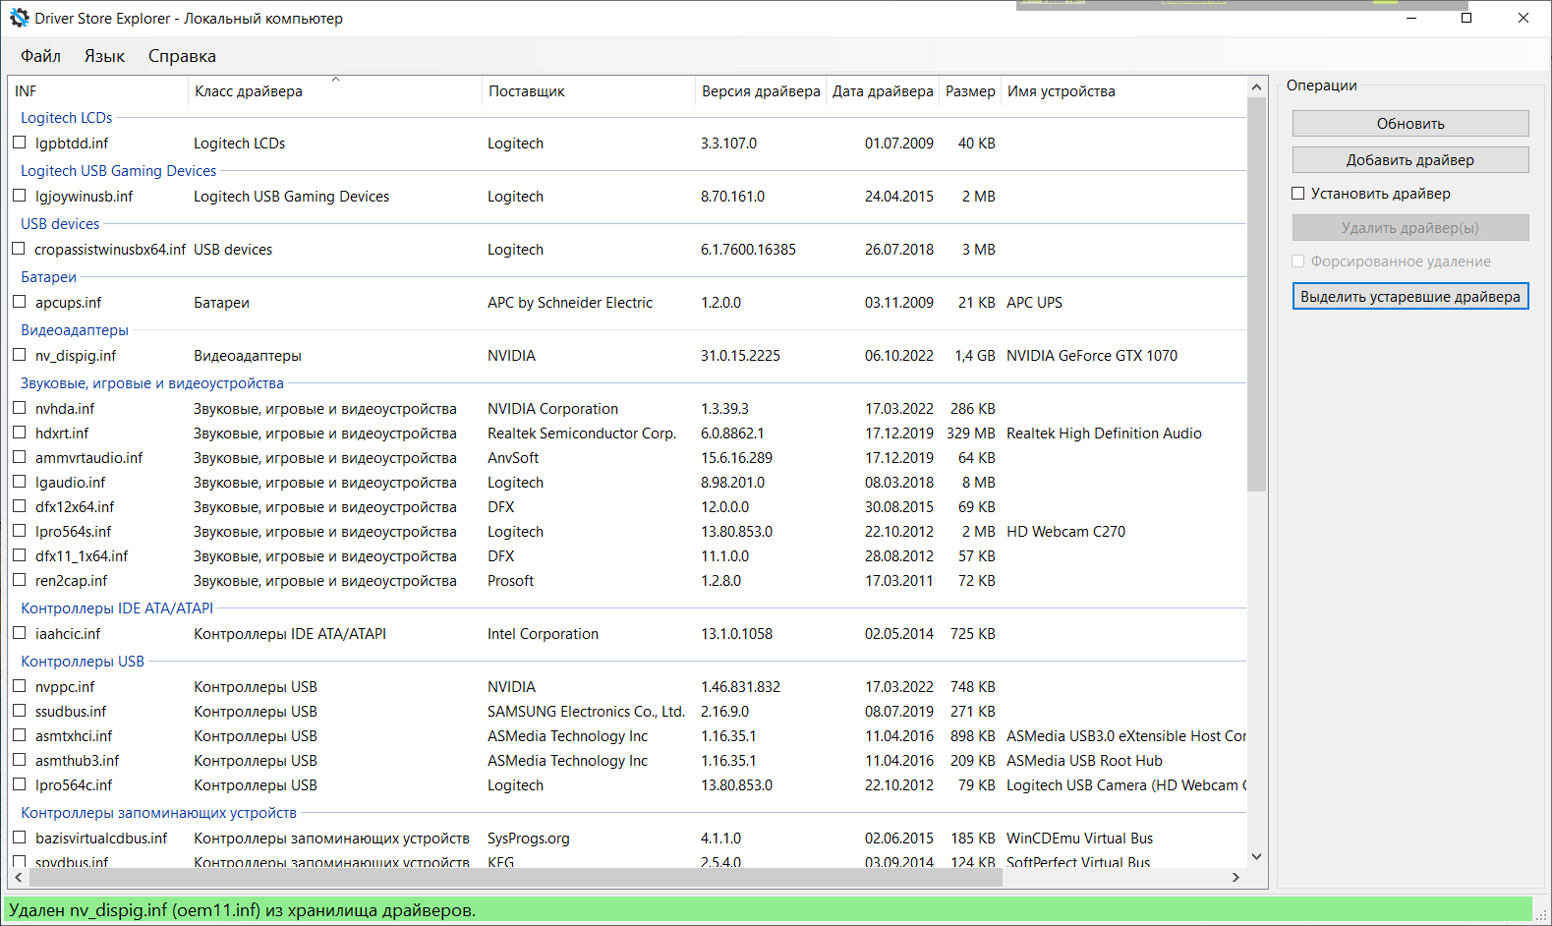Select the "NVIDIA GeForce GTX 1070" device name

click(1092, 356)
